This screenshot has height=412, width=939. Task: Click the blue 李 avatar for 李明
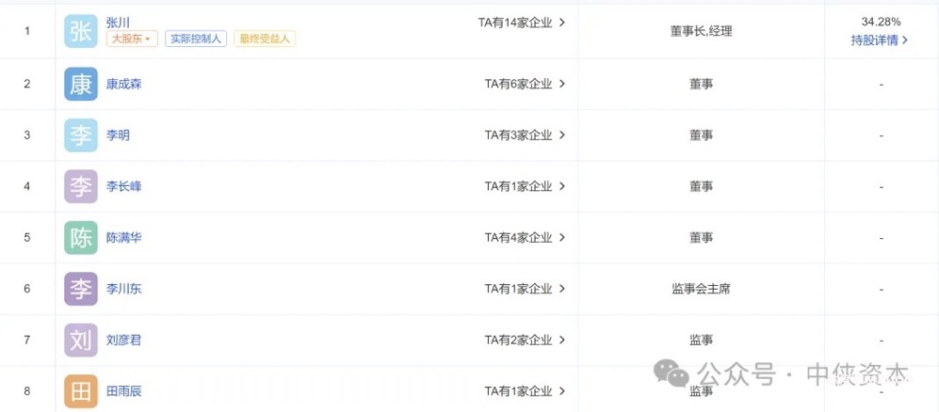81,135
